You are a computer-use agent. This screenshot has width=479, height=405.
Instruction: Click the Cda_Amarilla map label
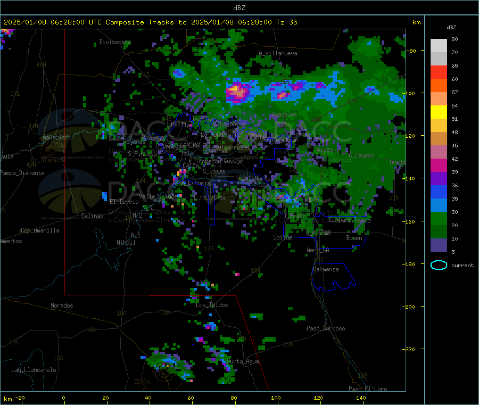pos(40,230)
